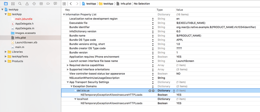
Task: Select AppDelegate.m in the file navigator
Action: click(x=25, y=28)
